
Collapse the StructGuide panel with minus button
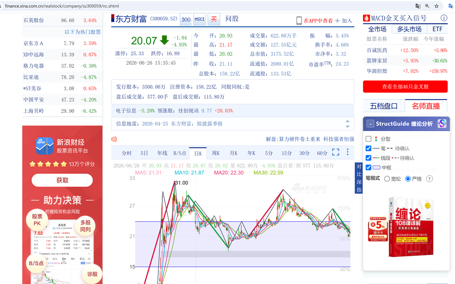[x=370, y=124]
